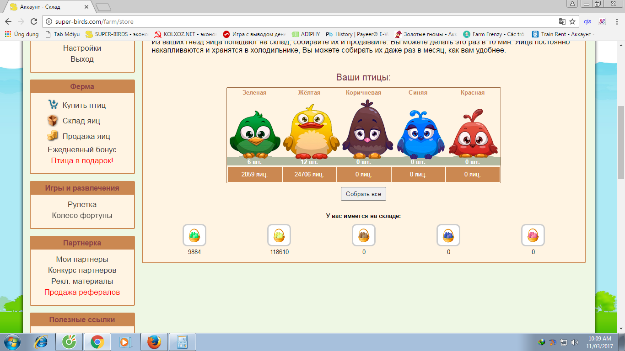This screenshot has width=625, height=351.
Task: Open the Игра с выводом bookmark
Action: point(254,34)
